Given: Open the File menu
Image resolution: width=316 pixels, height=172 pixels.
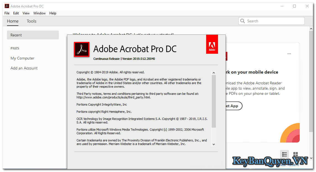Looking at the screenshot, I should [x=7, y=13].
